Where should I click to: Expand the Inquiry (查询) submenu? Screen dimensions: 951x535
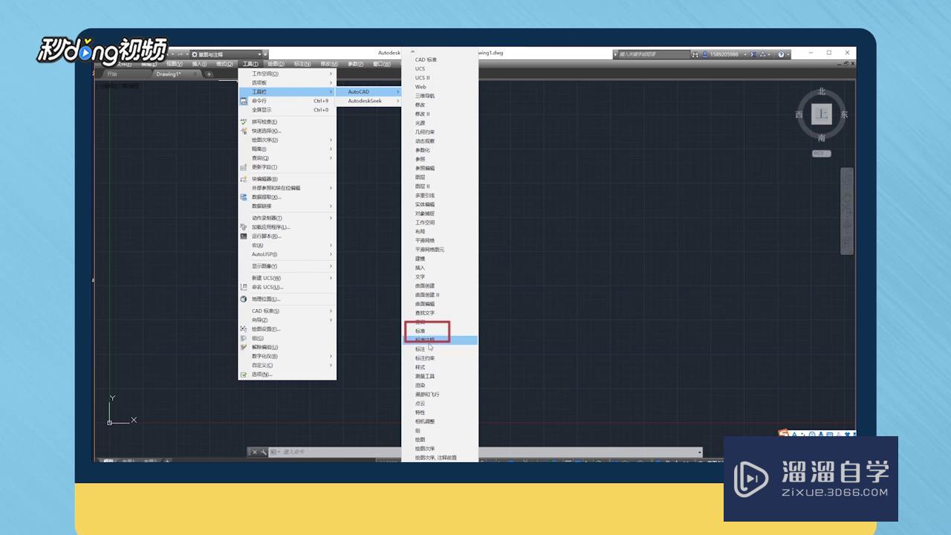tap(287, 158)
